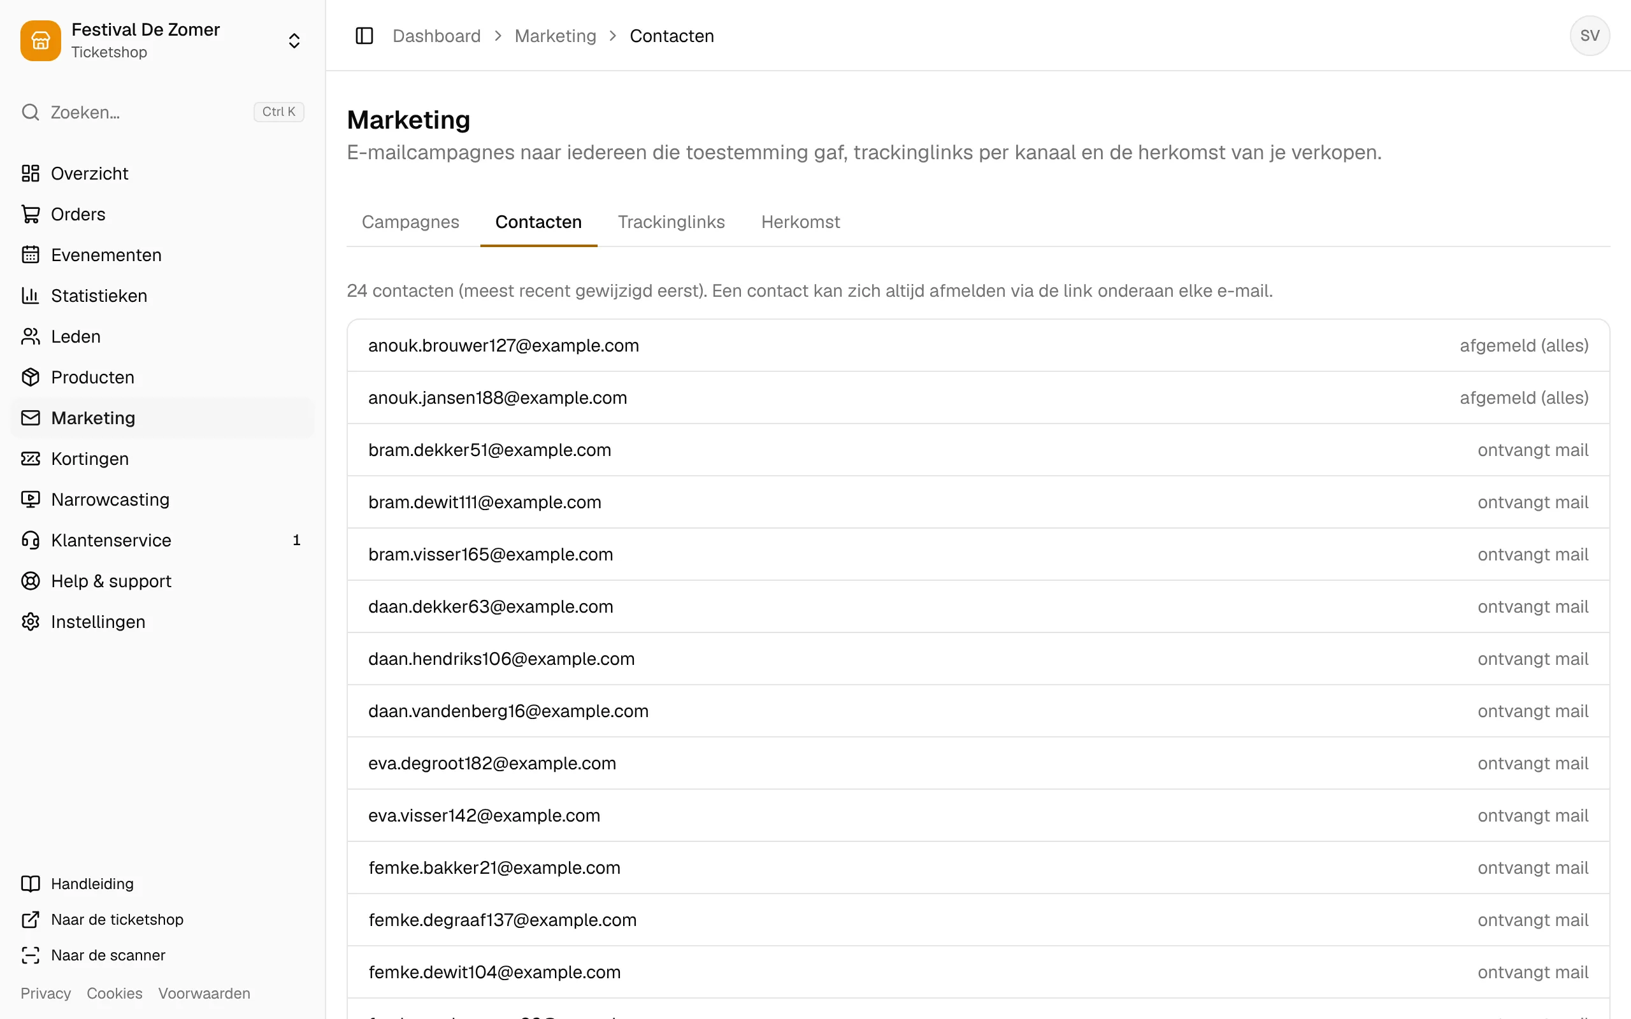Click the Naar de scanner scan icon
Image resolution: width=1631 pixels, height=1019 pixels.
(x=31, y=955)
